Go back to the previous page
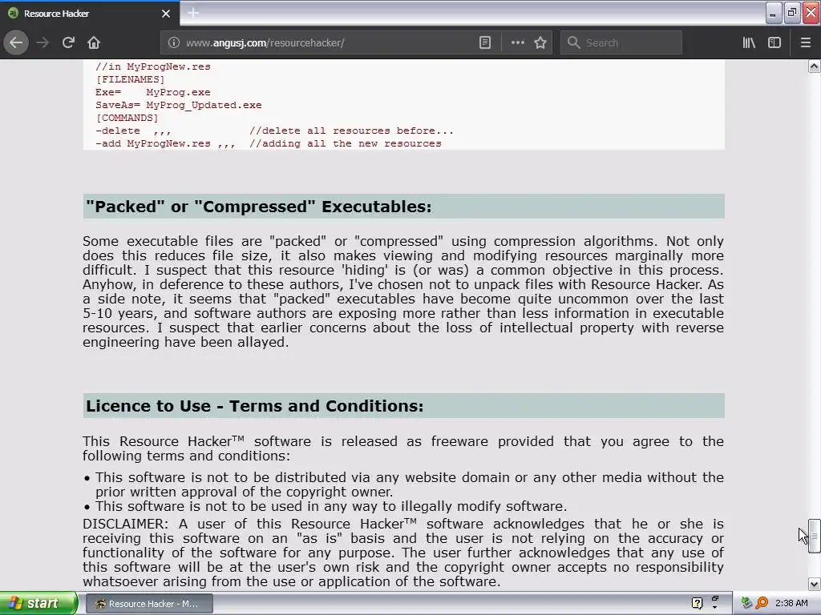Image resolution: width=821 pixels, height=615 pixels. (x=16, y=42)
